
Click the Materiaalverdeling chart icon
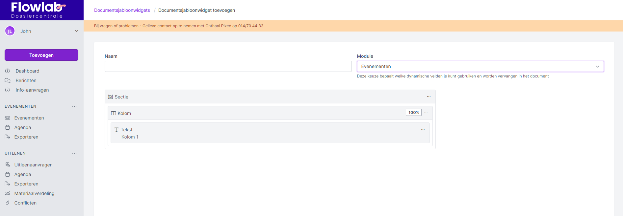point(8,193)
